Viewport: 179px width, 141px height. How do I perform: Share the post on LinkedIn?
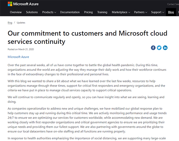(165, 48)
